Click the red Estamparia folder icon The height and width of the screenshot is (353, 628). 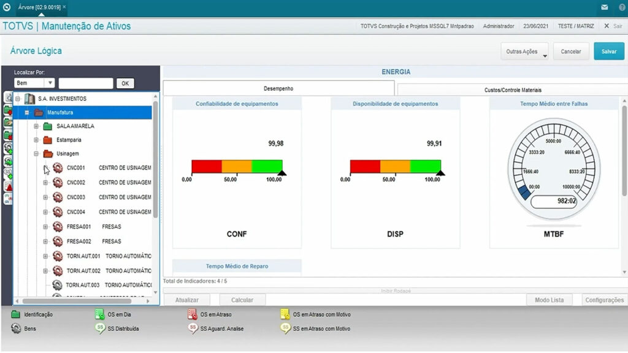click(48, 140)
